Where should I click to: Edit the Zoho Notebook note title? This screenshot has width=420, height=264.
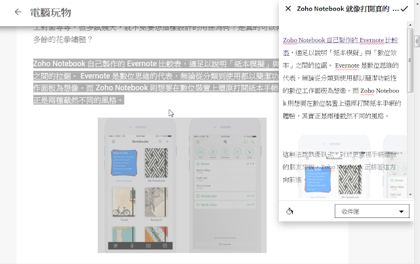pyautogui.click(x=347, y=9)
